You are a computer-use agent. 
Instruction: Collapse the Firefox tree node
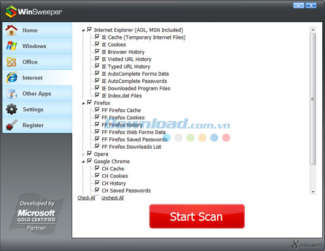click(x=83, y=103)
